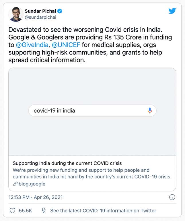Click the card description about new funding
The height and width of the screenshot is (221, 185).
(92, 173)
